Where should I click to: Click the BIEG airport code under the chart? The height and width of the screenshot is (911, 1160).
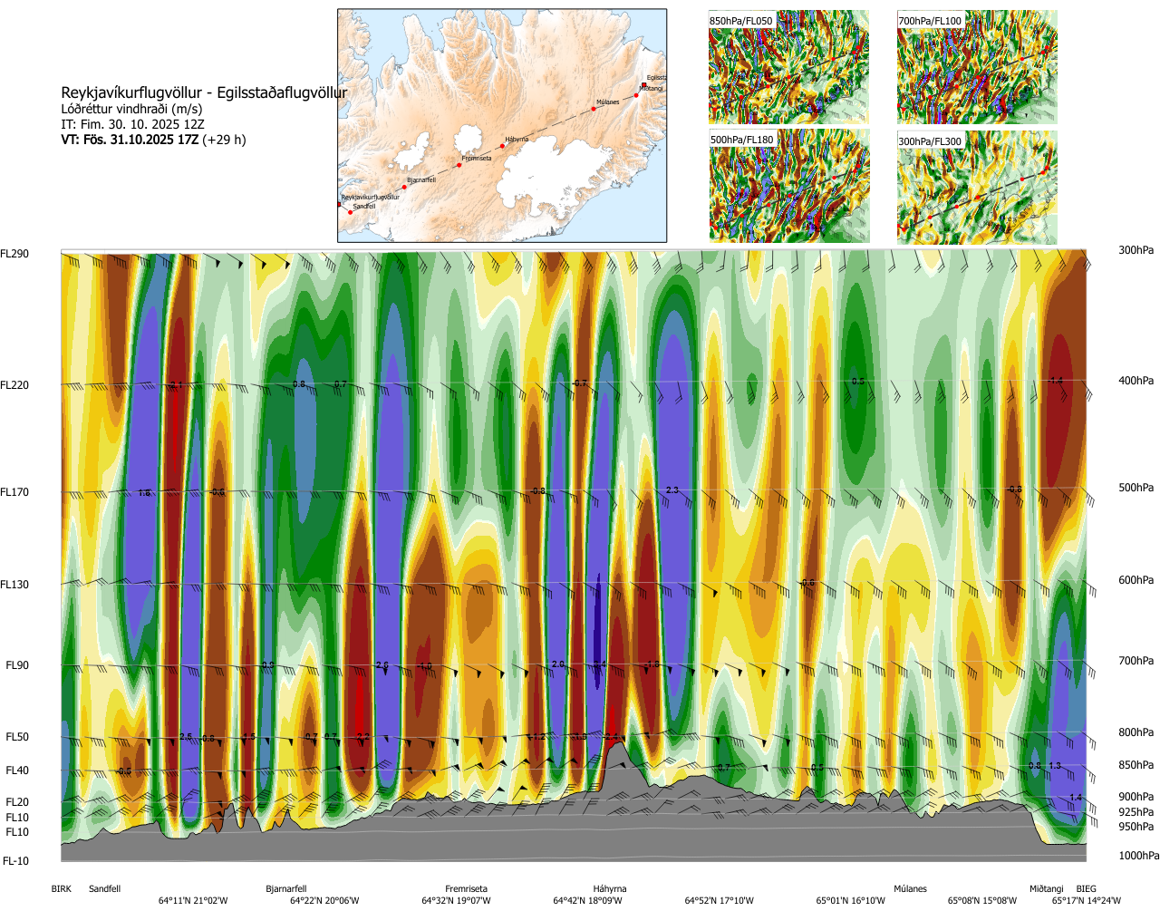coord(1086,889)
